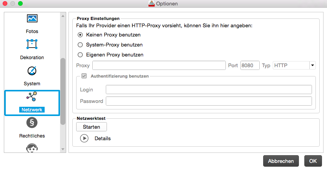Confirm with the OK button
Viewport: 327px width, 169px height.
tap(313, 161)
